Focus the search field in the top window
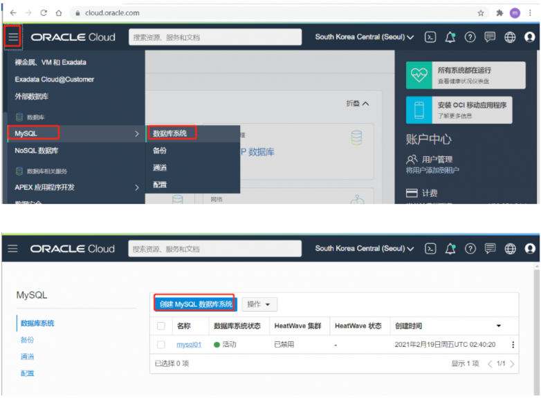This screenshot has width=541, height=398. 215,37
